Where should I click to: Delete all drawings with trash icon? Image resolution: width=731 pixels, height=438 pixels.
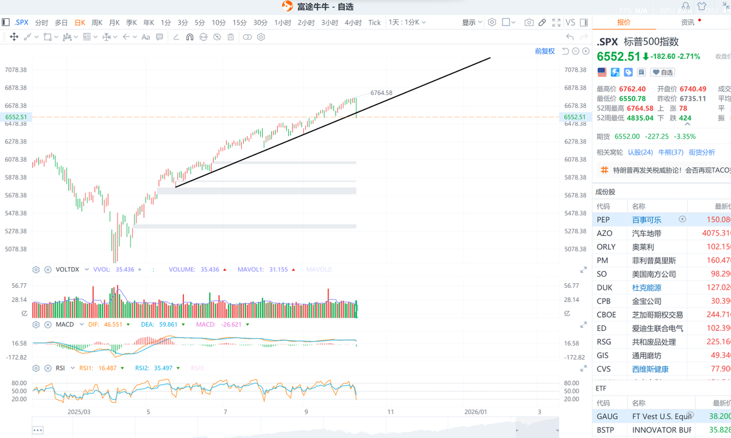pyautogui.click(x=231, y=37)
